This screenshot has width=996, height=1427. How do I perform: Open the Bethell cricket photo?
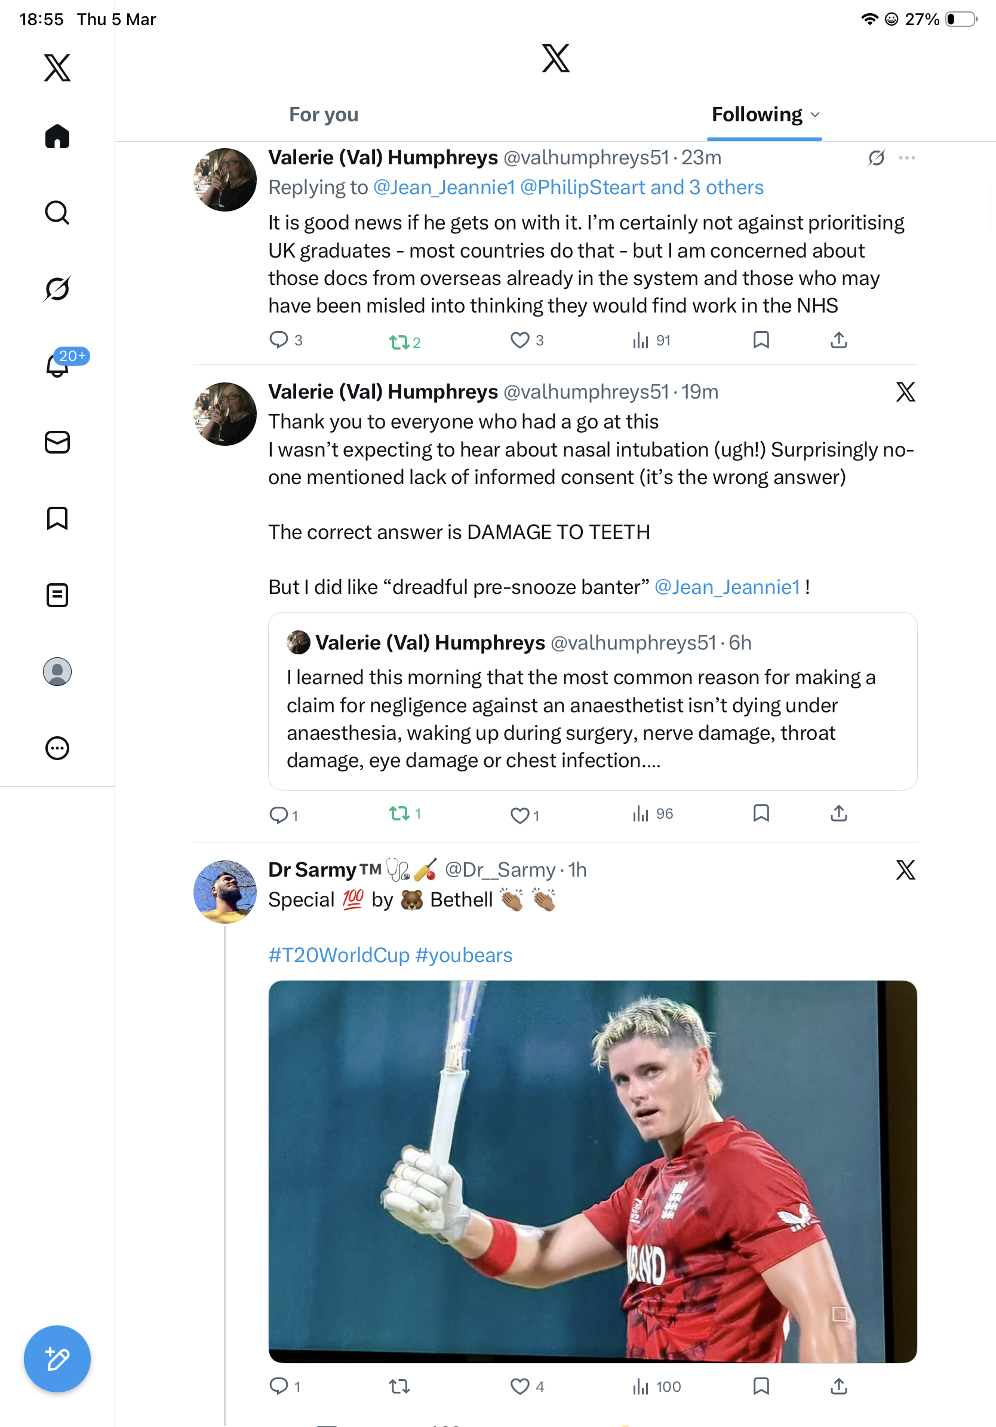pyautogui.click(x=592, y=1172)
